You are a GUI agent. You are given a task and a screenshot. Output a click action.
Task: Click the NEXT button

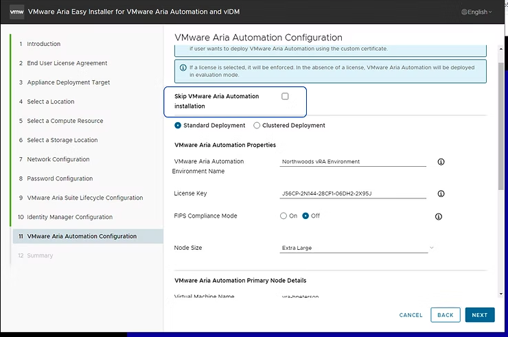479,315
